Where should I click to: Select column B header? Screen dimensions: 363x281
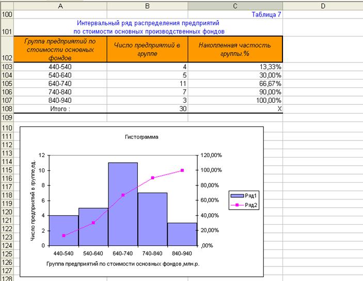coord(147,5)
